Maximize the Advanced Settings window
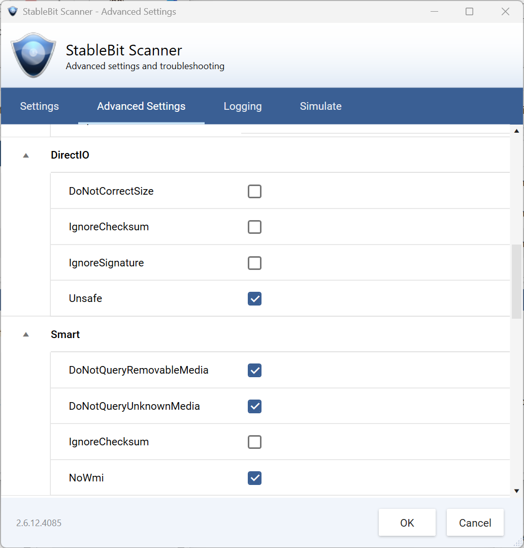The height and width of the screenshot is (548, 524). 470,12
